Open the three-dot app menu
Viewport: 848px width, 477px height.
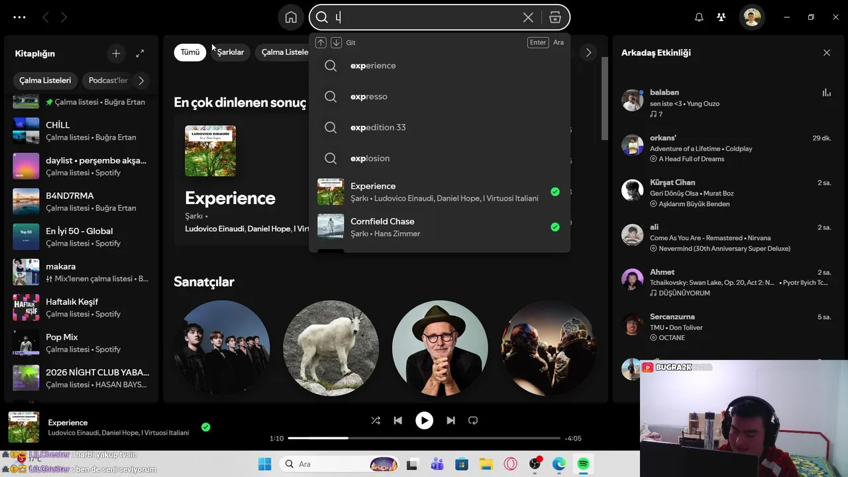[19, 17]
